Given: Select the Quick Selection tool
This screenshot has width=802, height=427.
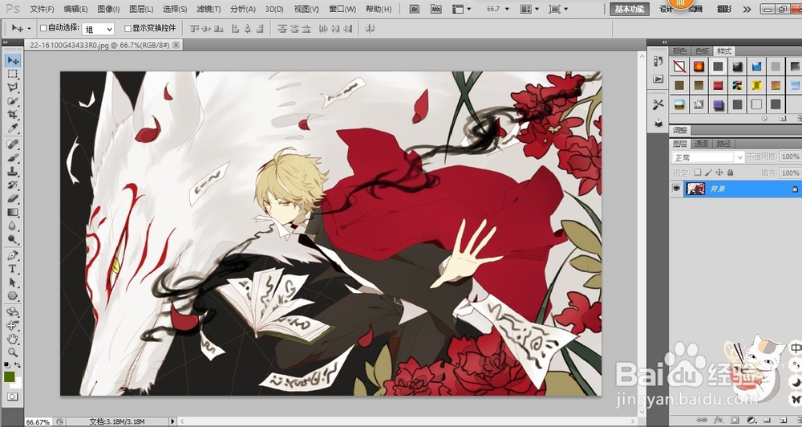Looking at the screenshot, I should (13, 101).
